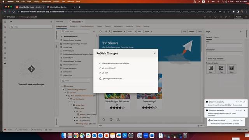Collapse the Welcome Page Template node
The image size is (249, 140).
pyautogui.click(x=64, y=89)
